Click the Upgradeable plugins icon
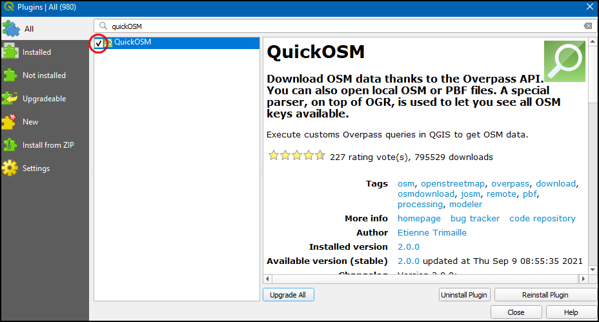Viewport: 599px width, 322px height. click(x=10, y=99)
